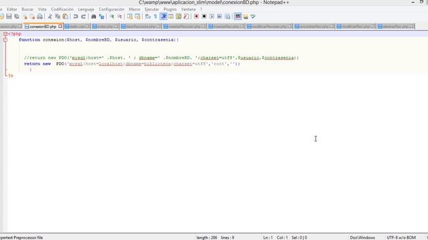
Task: Paste from clipboard using the toolbar icon
Action: 66,17
